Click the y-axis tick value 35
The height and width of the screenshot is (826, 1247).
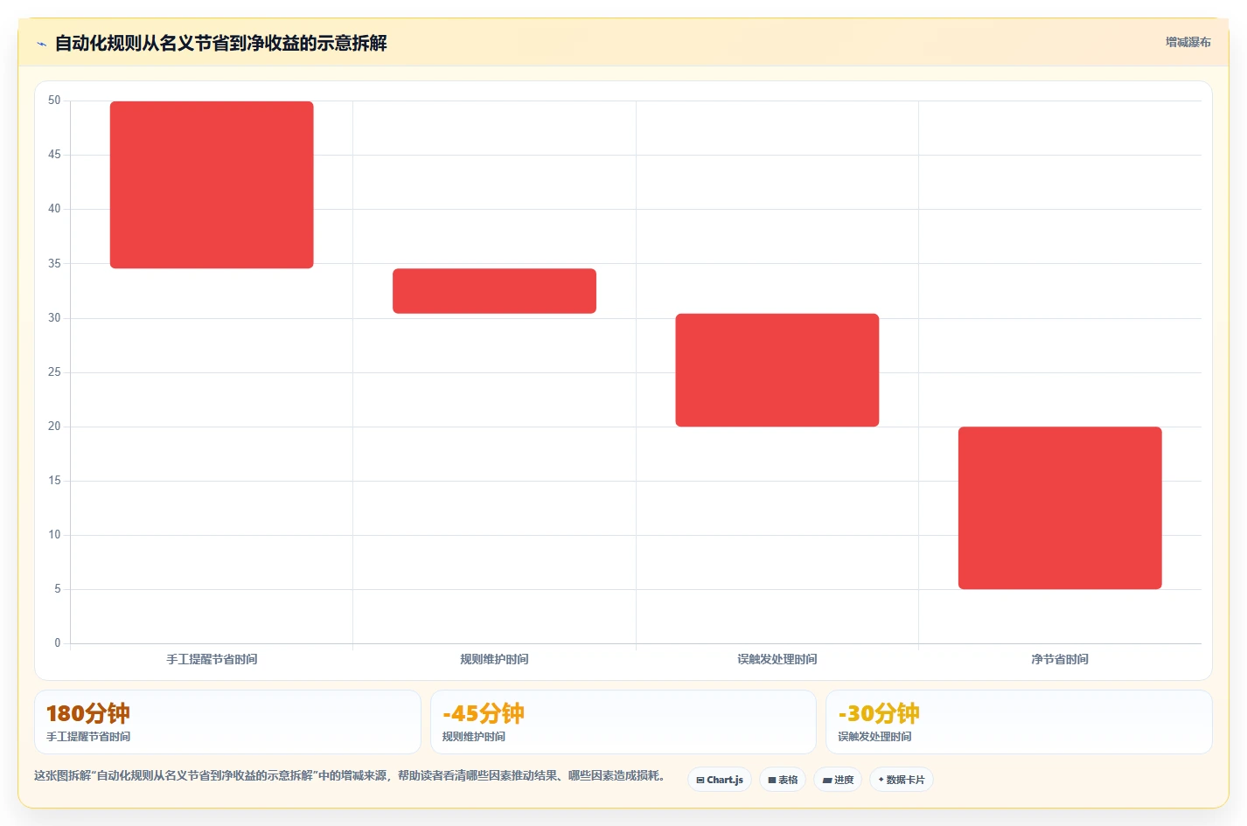click(x=54, y=263)
